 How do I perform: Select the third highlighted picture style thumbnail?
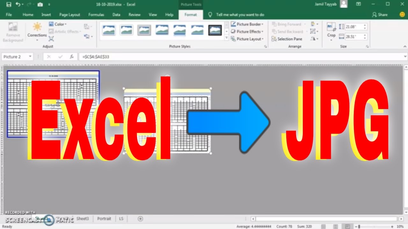click(144, 30)
